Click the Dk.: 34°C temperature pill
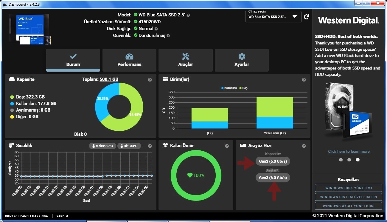This screenshot has width=387, height=222. tap(129, 146)
